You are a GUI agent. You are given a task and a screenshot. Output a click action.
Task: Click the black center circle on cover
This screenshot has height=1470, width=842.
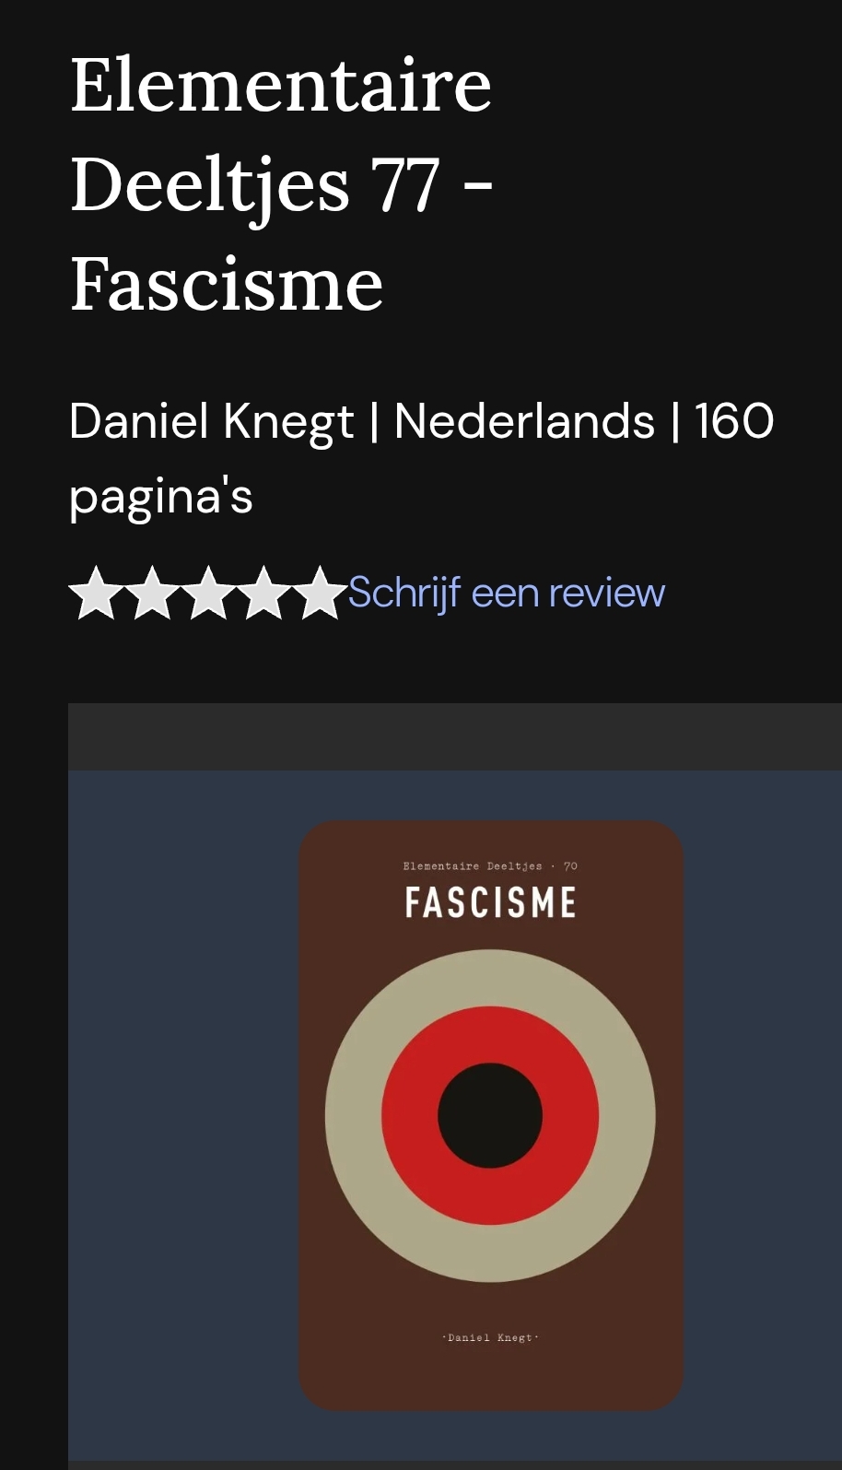(x=490, y=1115)
